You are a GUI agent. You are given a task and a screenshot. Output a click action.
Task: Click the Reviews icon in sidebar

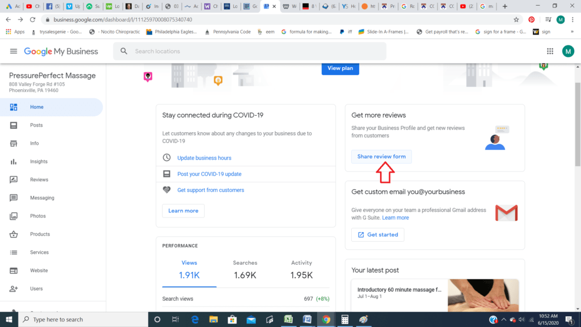(14, 180)
